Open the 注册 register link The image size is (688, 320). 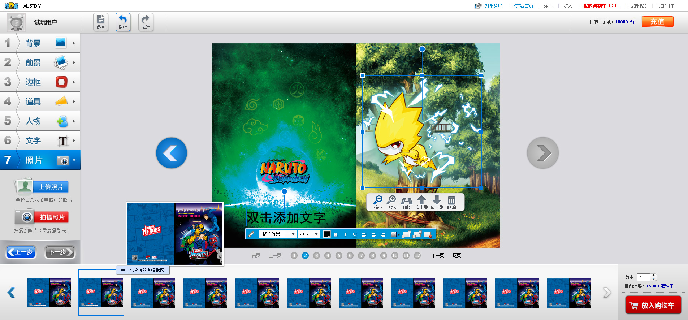tap(548, 6)
